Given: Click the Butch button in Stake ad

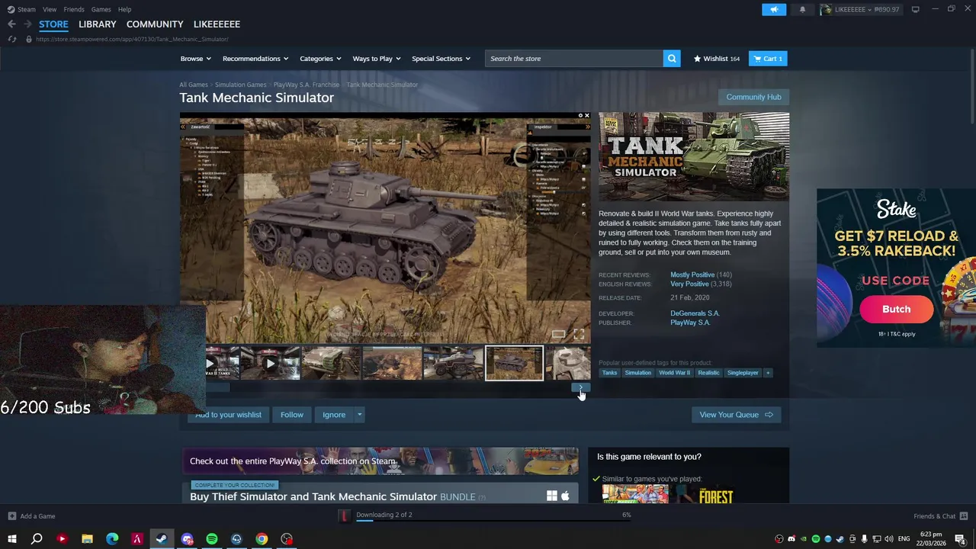Looking at the screenshot, I should click(x=896, y=309).
